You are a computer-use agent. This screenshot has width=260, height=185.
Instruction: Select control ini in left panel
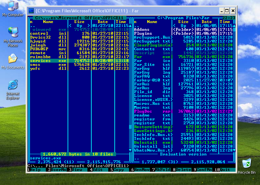tap(79, 33)
